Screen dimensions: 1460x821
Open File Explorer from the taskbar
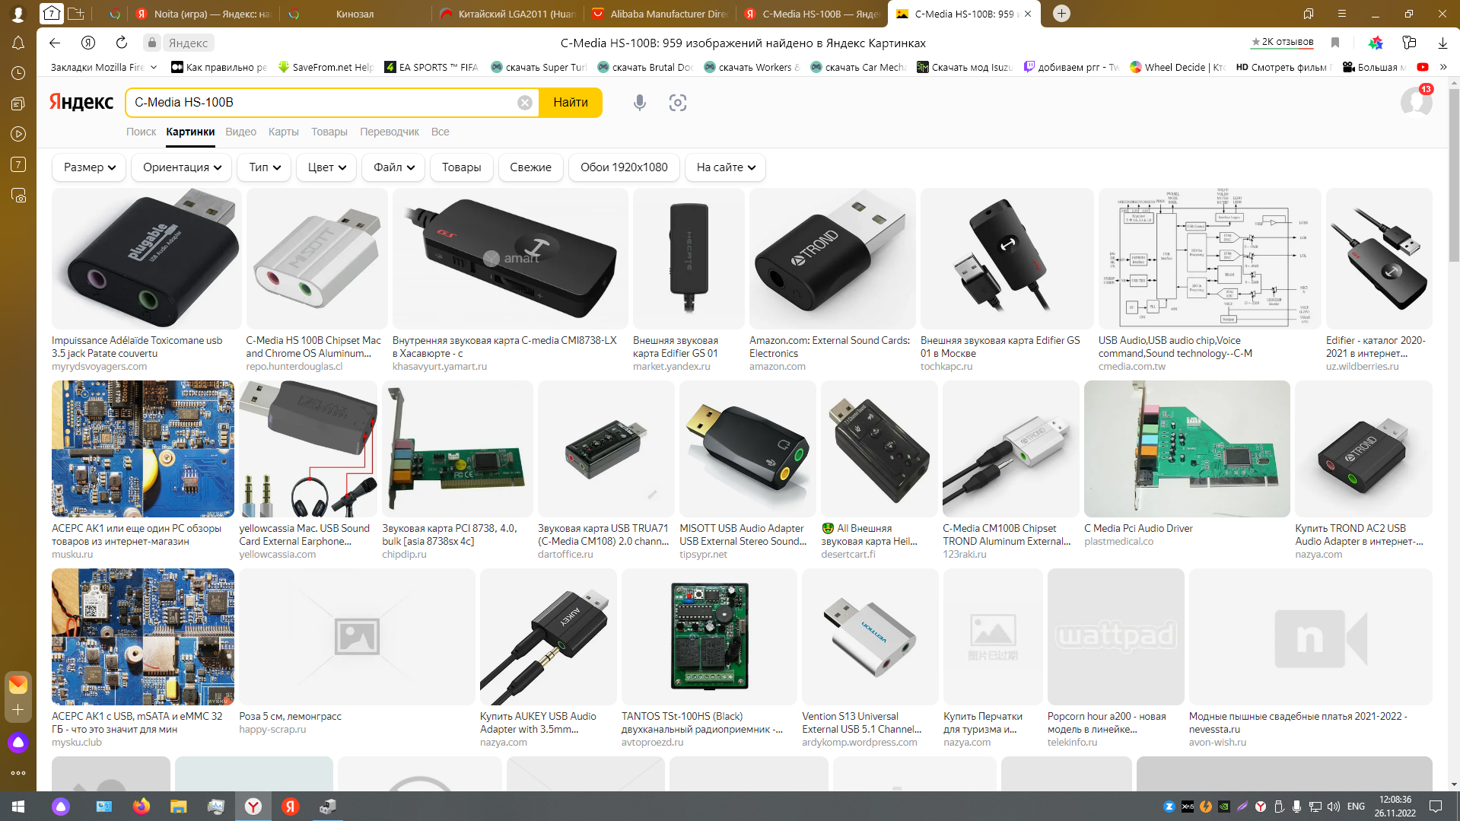pyautogui.click(x=178, y=806)
